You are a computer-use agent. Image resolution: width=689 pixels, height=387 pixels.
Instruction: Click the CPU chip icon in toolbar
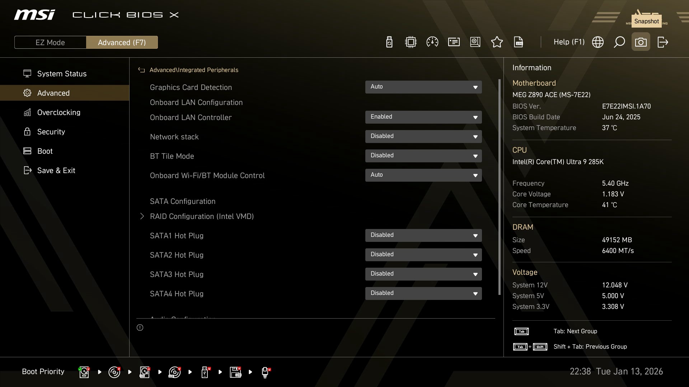411,42
